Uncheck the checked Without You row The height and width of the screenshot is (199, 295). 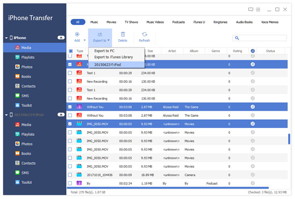click(70, 106)
